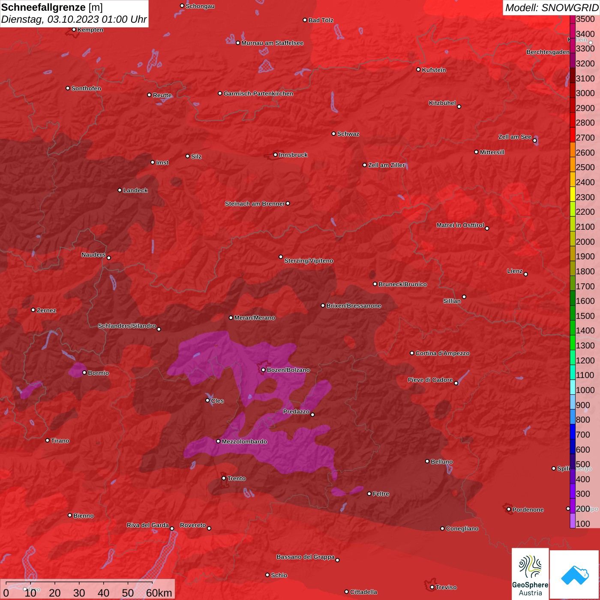600x600 pixels.
Task: Click the Murnau am Staffelsee label
Action: 272,43
